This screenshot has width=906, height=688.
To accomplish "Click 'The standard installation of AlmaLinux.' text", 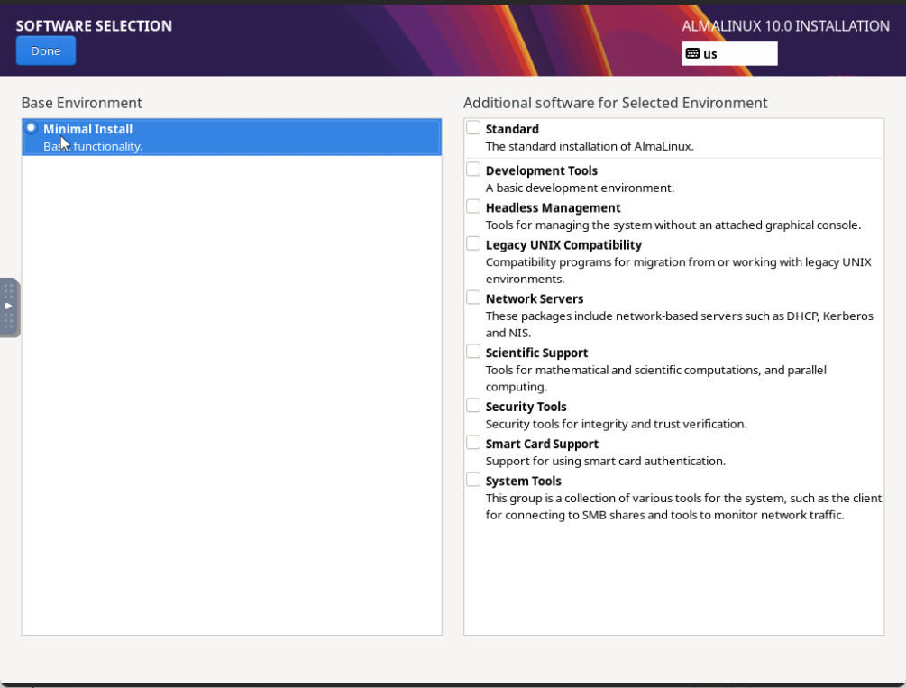I will 590,146.
